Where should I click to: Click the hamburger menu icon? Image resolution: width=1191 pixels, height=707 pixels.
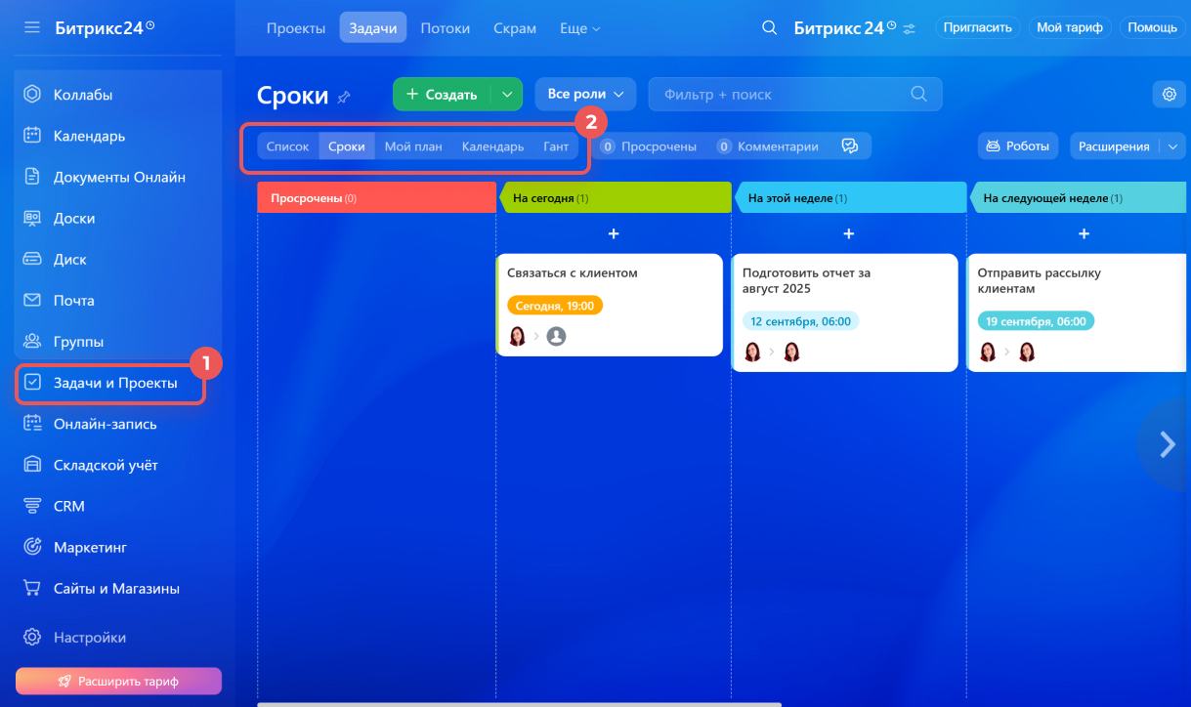click(32, 27)
